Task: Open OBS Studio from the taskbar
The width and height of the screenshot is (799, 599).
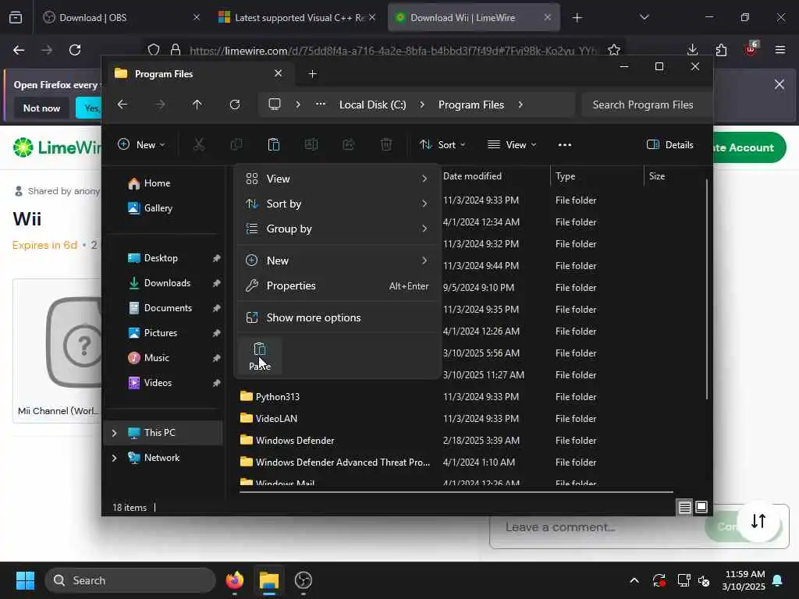Action: (x=304, y=580)
